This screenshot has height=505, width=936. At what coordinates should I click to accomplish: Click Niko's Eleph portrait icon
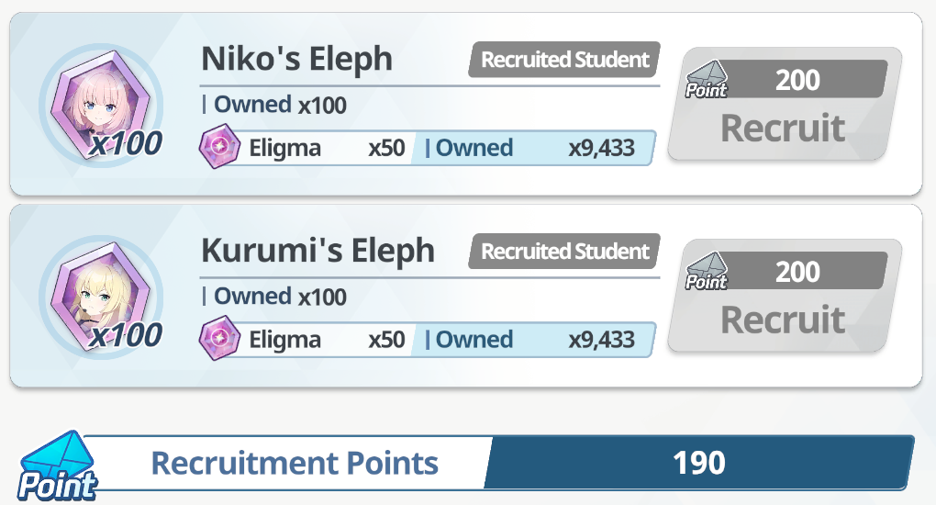point(100,106)
